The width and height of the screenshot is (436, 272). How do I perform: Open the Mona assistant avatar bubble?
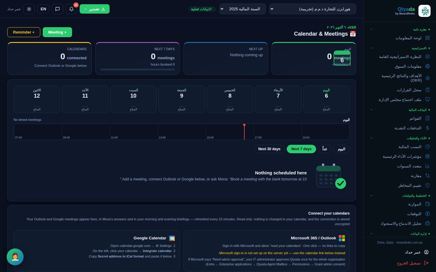(15, 257)
